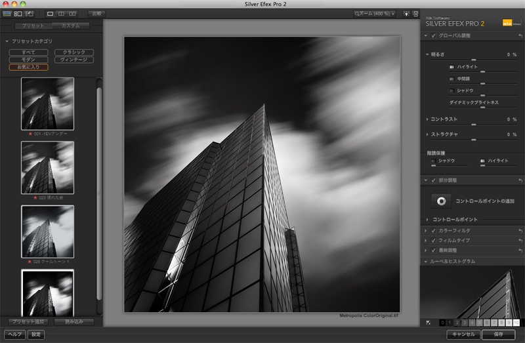525x343 pixels.
Task: Open the history browser icon
Action: pos(30,14)
